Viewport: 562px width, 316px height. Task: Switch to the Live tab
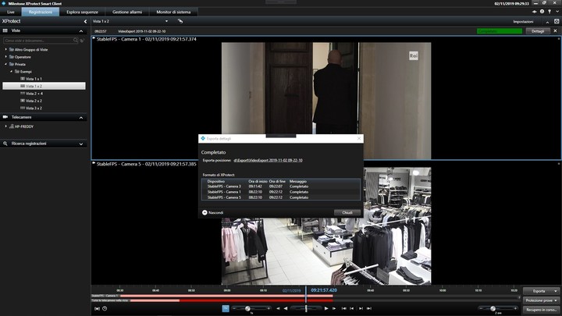tap(11, 12)
